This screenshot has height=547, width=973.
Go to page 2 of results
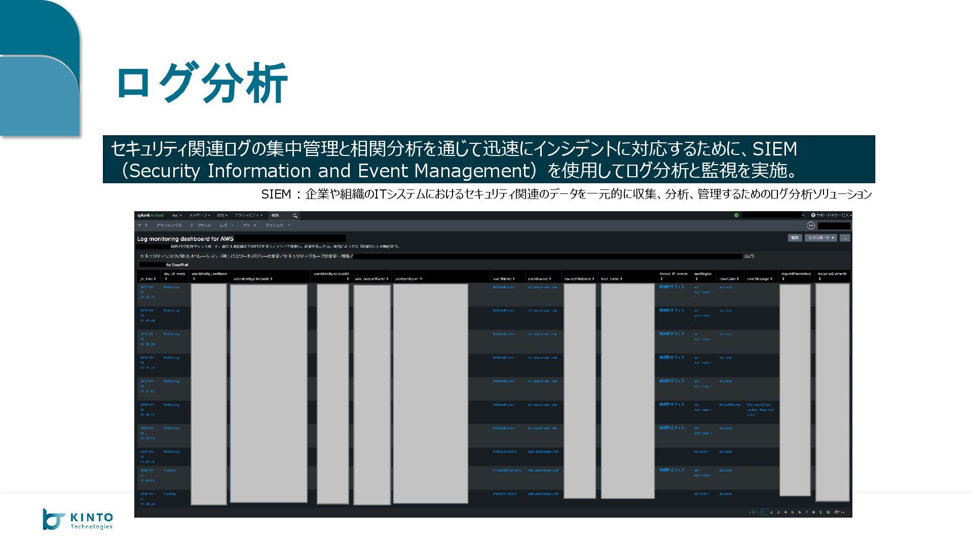(771, 512)
